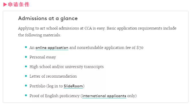Viewport: 191px width, 106px height.
Task: Click the Portfolio (log in to text
Action: click(x=46, y=86)
